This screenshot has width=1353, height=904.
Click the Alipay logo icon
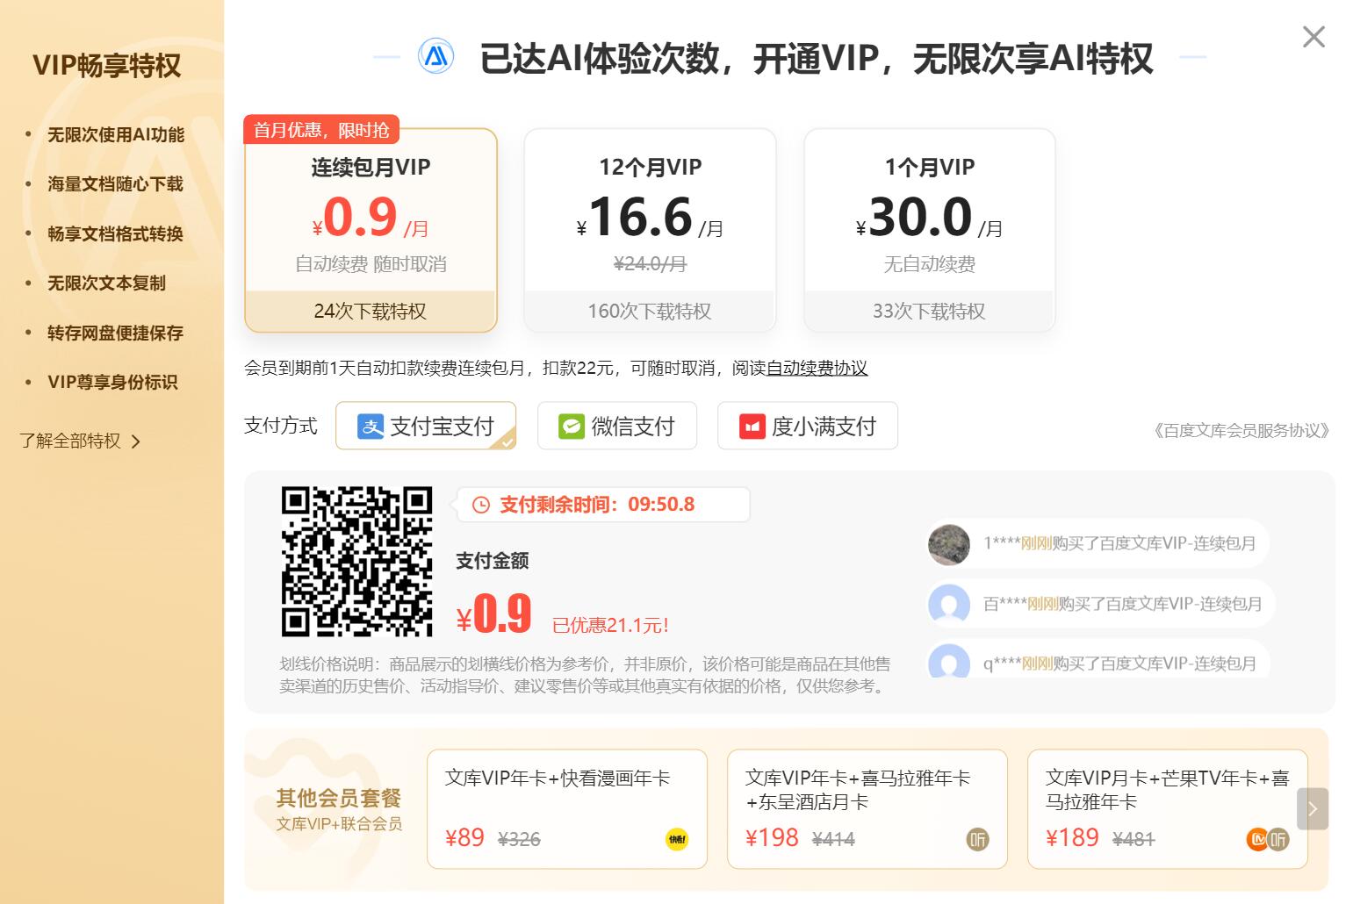(x=371, y=427)
